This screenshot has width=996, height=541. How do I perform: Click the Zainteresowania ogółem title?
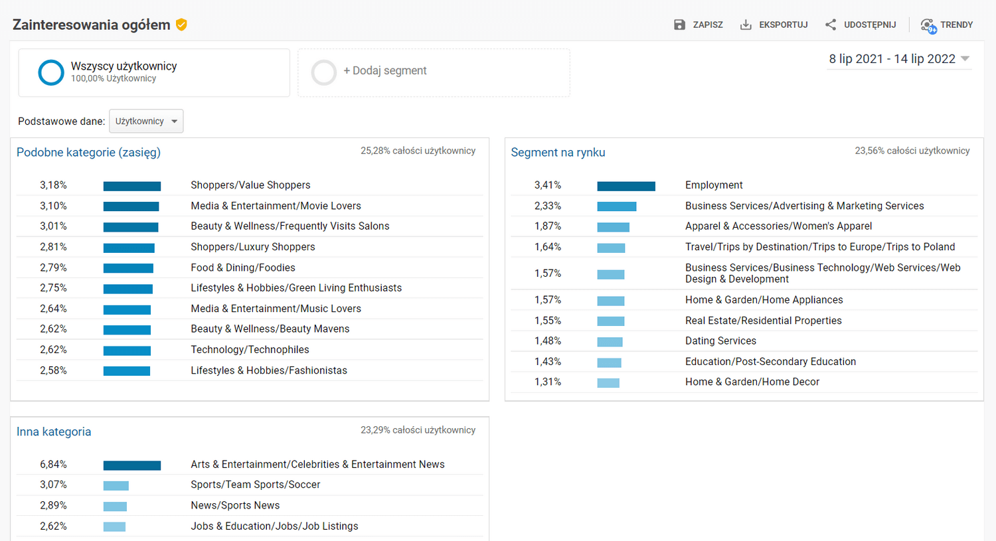coord(92,25)
